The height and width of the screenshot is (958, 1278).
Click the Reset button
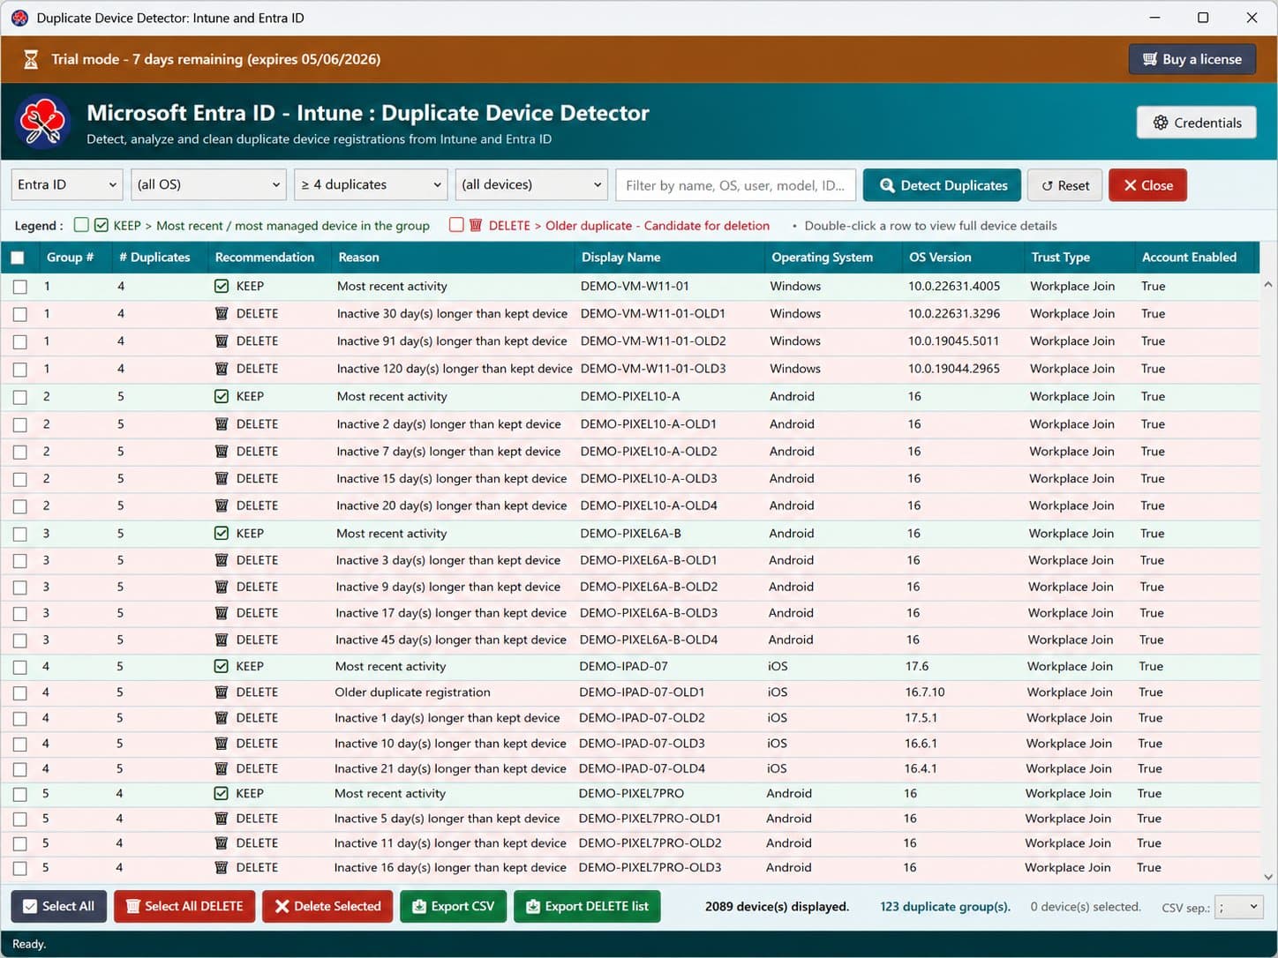pos(1065,185)
